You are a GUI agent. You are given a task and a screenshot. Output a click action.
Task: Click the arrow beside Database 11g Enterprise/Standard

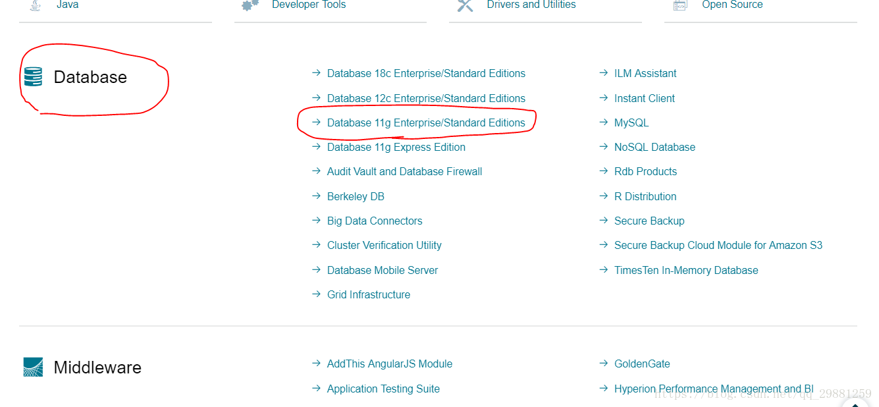[x=316, y=122]
